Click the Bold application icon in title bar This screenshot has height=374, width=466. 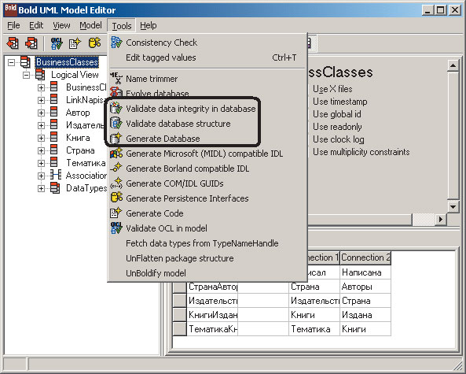pos(10,9)
